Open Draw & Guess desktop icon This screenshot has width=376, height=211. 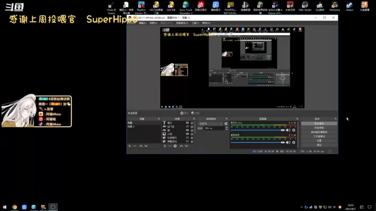tap(111, 8)
